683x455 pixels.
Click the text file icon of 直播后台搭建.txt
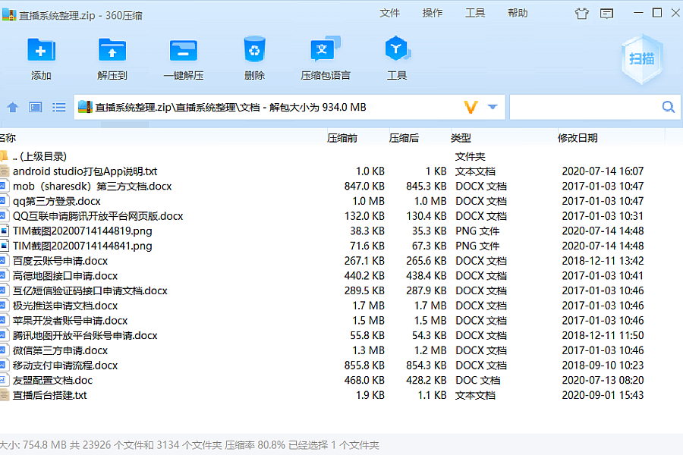click(4, 395)
